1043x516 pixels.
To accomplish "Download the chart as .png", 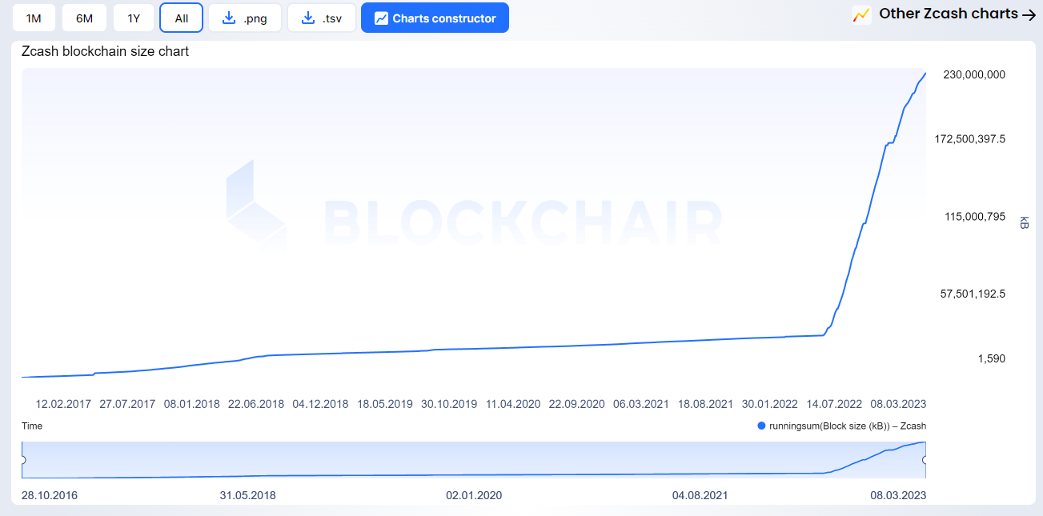I will tap(245, 18).
